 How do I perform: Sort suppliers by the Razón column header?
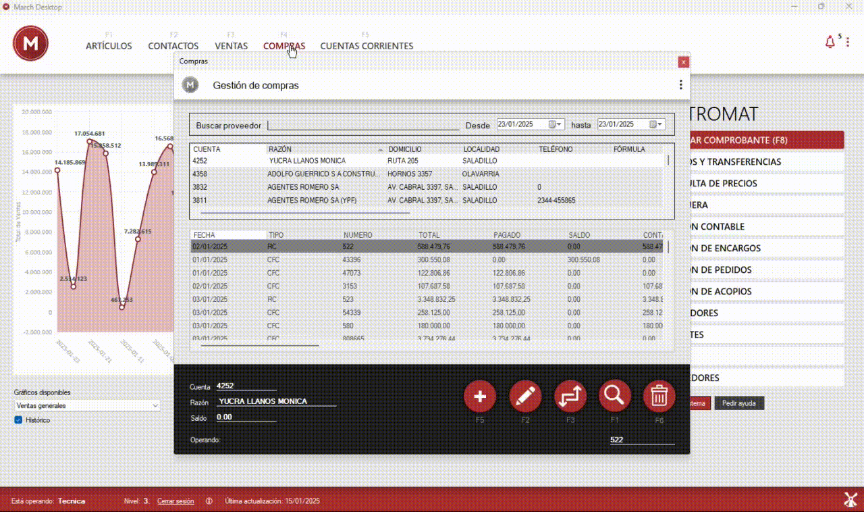[325, 149]
